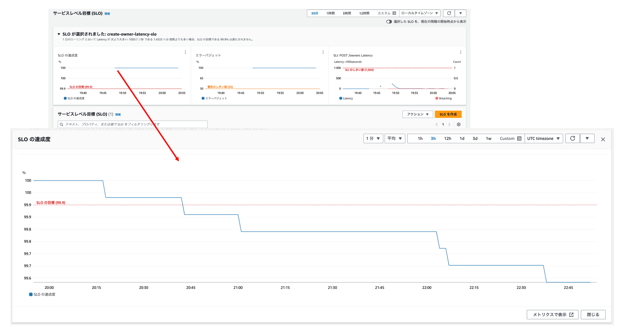
Task: Click the refresh icon in the top SLO toolbar
Action: pos(449,13)
